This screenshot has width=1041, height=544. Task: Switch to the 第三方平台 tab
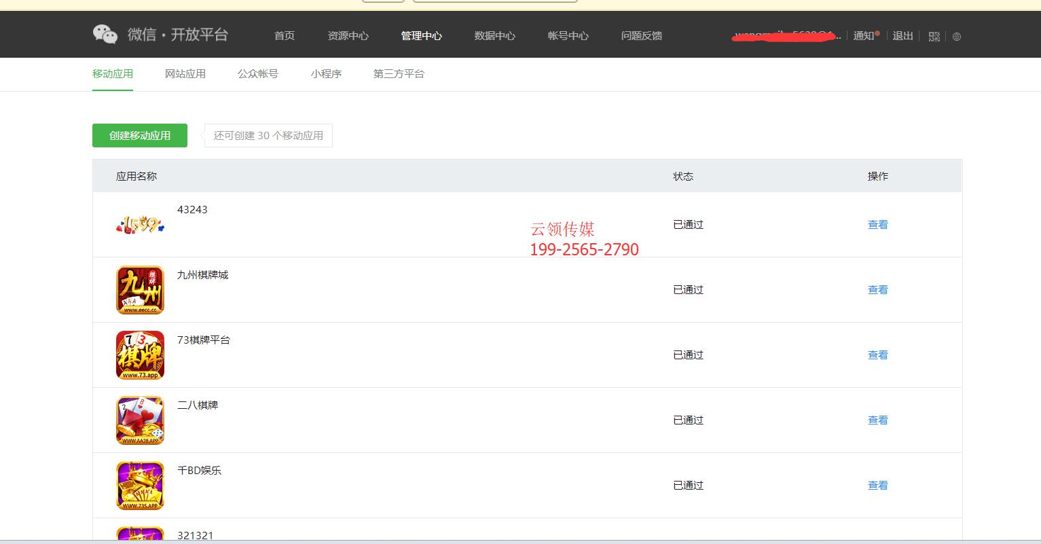pos(399,74)
